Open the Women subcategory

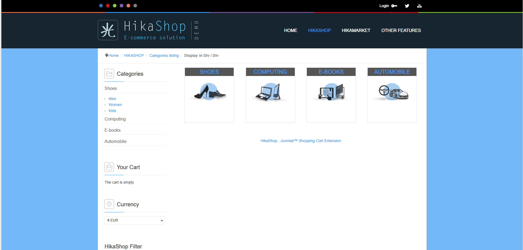115,105
